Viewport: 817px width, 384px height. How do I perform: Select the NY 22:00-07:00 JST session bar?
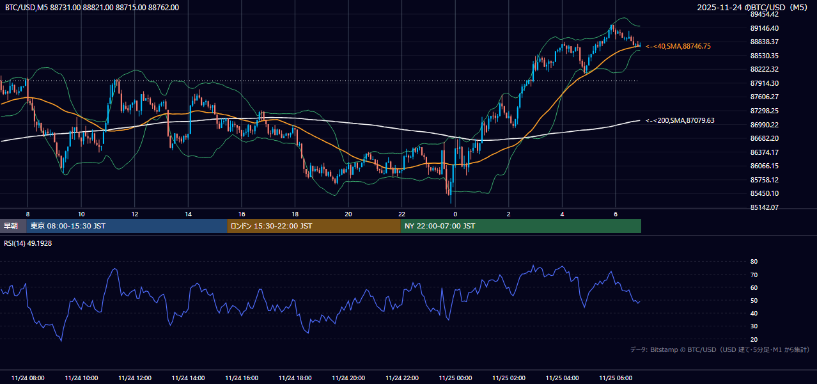click(521, 226)
